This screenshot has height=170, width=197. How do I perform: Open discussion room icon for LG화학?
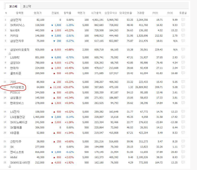point(183,57)
